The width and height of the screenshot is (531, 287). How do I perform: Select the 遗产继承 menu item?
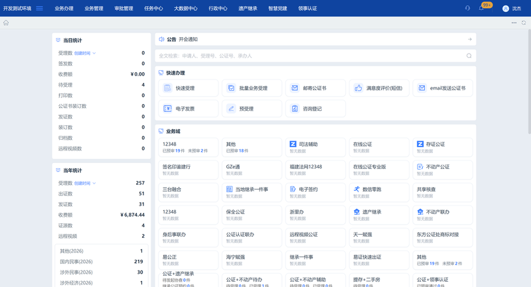[248, 9]
